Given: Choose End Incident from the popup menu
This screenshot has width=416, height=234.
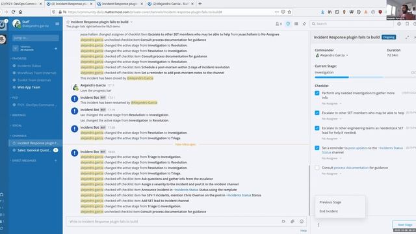Looking at the screenshot, I should coord(329,211).
